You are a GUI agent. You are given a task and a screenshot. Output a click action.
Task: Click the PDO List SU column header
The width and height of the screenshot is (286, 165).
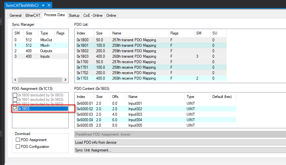tap(218, 33)
